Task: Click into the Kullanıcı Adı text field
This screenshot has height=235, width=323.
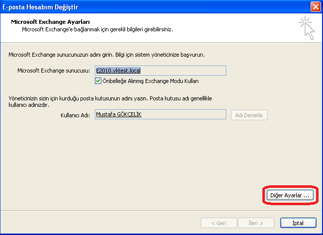Action: click(x=160, y=115)
